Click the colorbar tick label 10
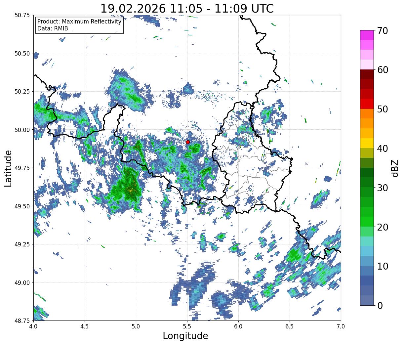 pos(383,266)
